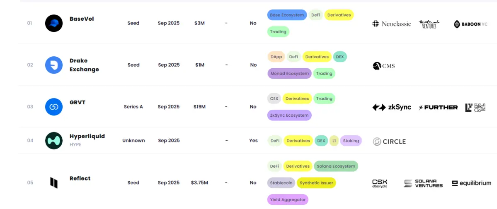Open the GRVT project logo

click(x=54, y=107)
